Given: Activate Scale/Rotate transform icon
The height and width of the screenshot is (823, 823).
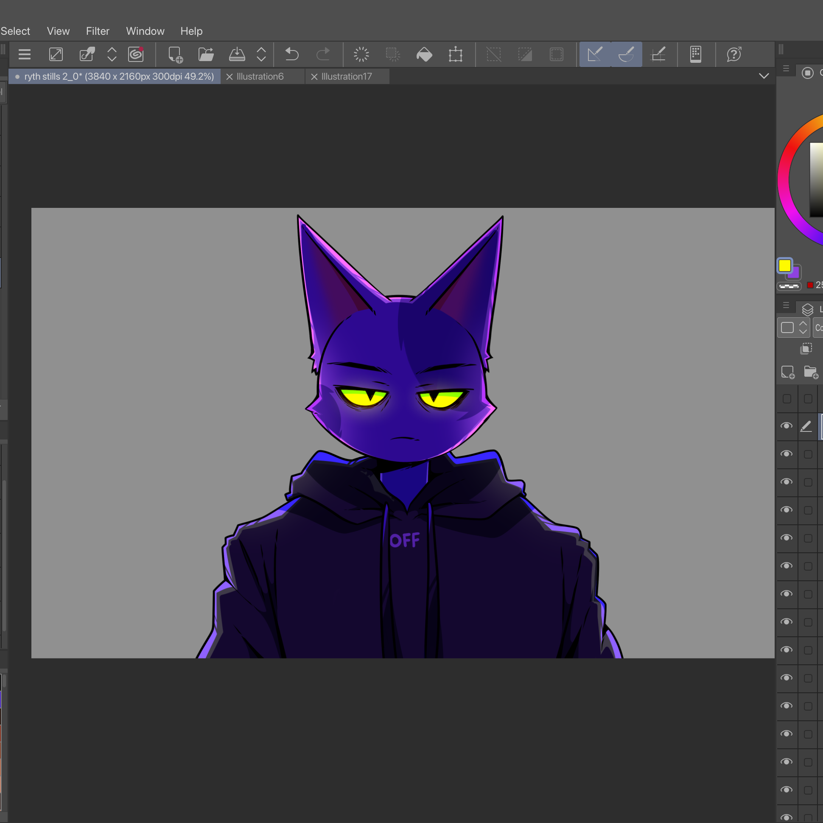Looking at the screenshot, I should point(455,55).
